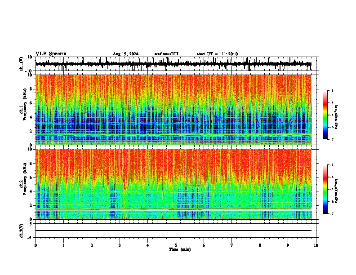Click time axis tick label "7"
Viewport: 356px width, 275px height.
click(x=232, y=245)
